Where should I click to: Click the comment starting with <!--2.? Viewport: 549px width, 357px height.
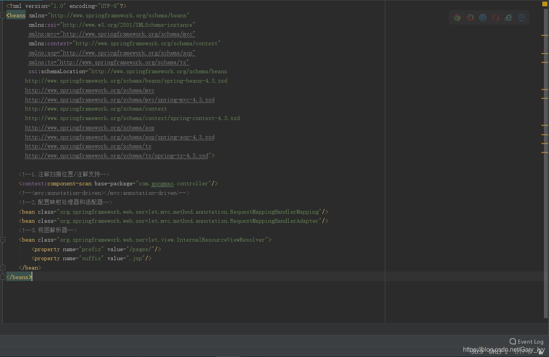click(66, 202)
